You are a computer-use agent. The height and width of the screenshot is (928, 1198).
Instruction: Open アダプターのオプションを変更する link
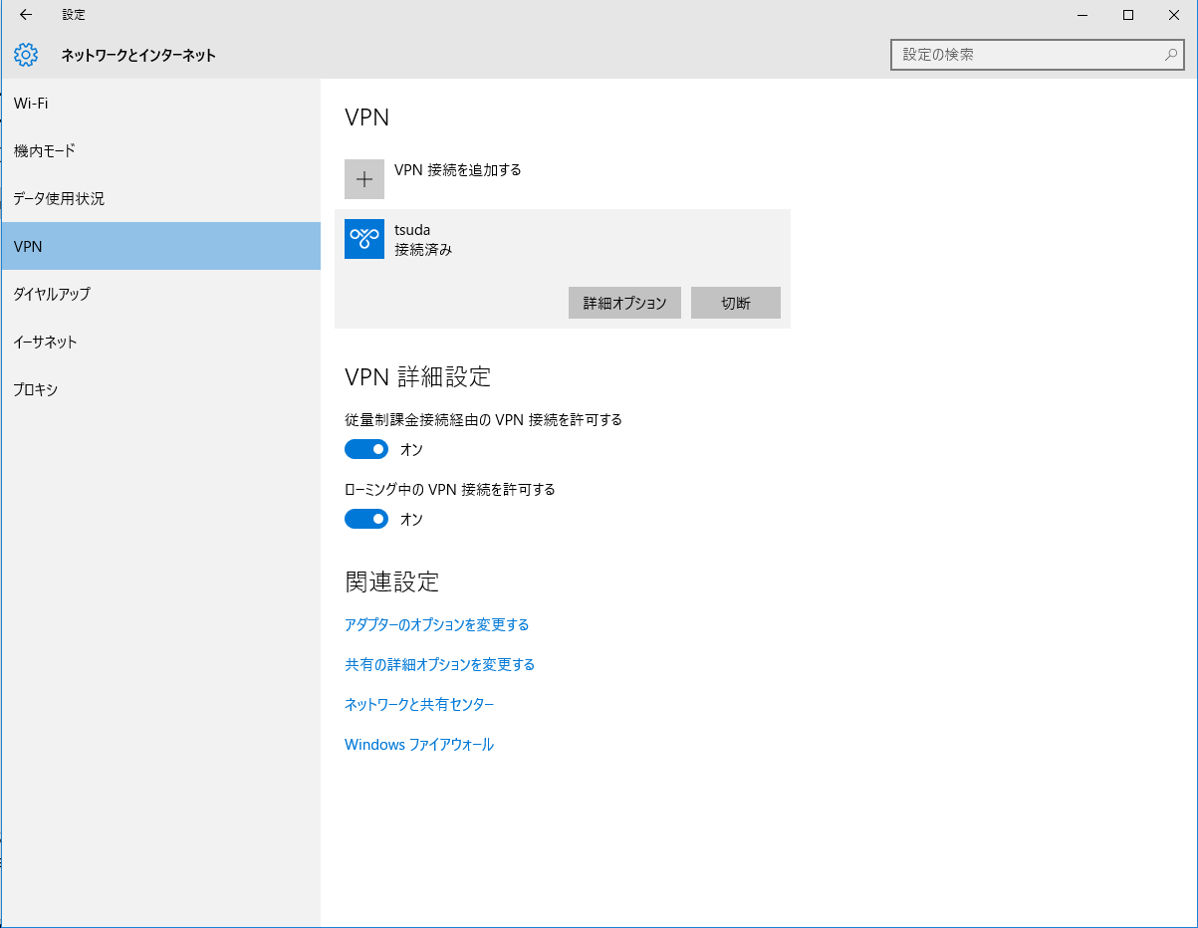click(x=436, y=625)
